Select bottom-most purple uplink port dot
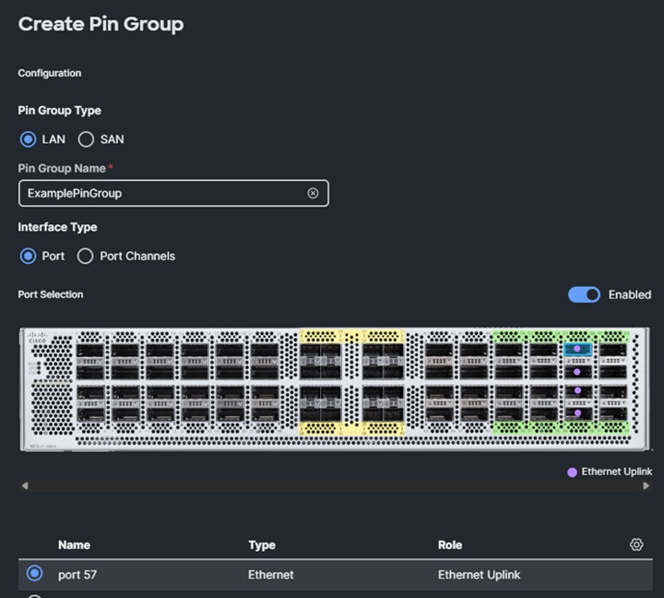The width and height of the screenshot is (664, 598). 577,413
